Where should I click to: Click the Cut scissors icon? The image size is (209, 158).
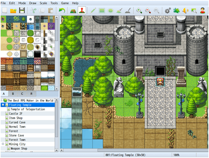[x=33, y=10]
